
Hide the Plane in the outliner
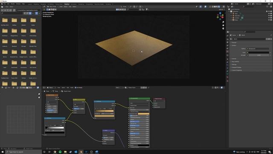(x=269, y=20)
